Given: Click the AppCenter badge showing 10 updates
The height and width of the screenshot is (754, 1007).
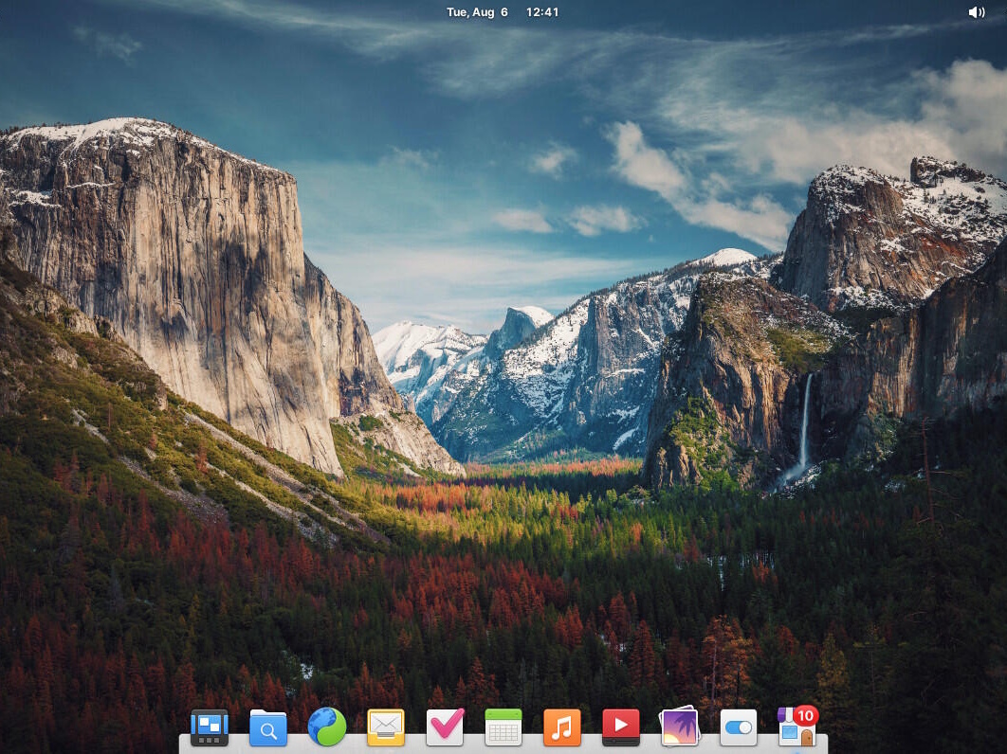Looking at the screenshot, I should pos(807,713).
